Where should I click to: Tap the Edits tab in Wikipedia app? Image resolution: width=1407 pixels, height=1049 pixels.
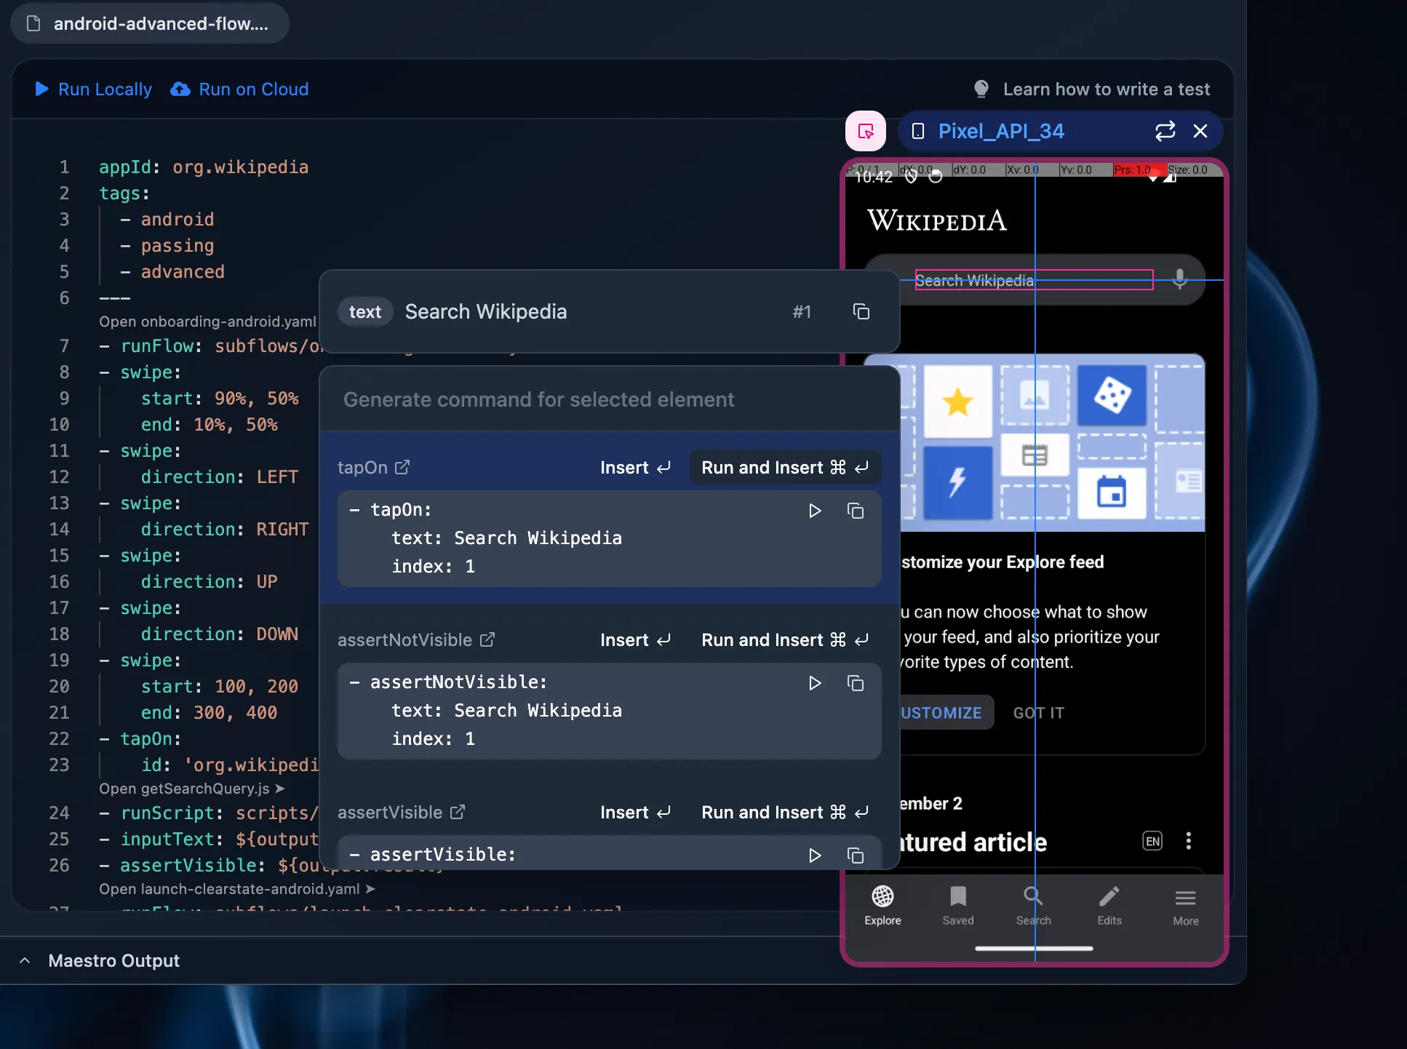click(1109, 906)
